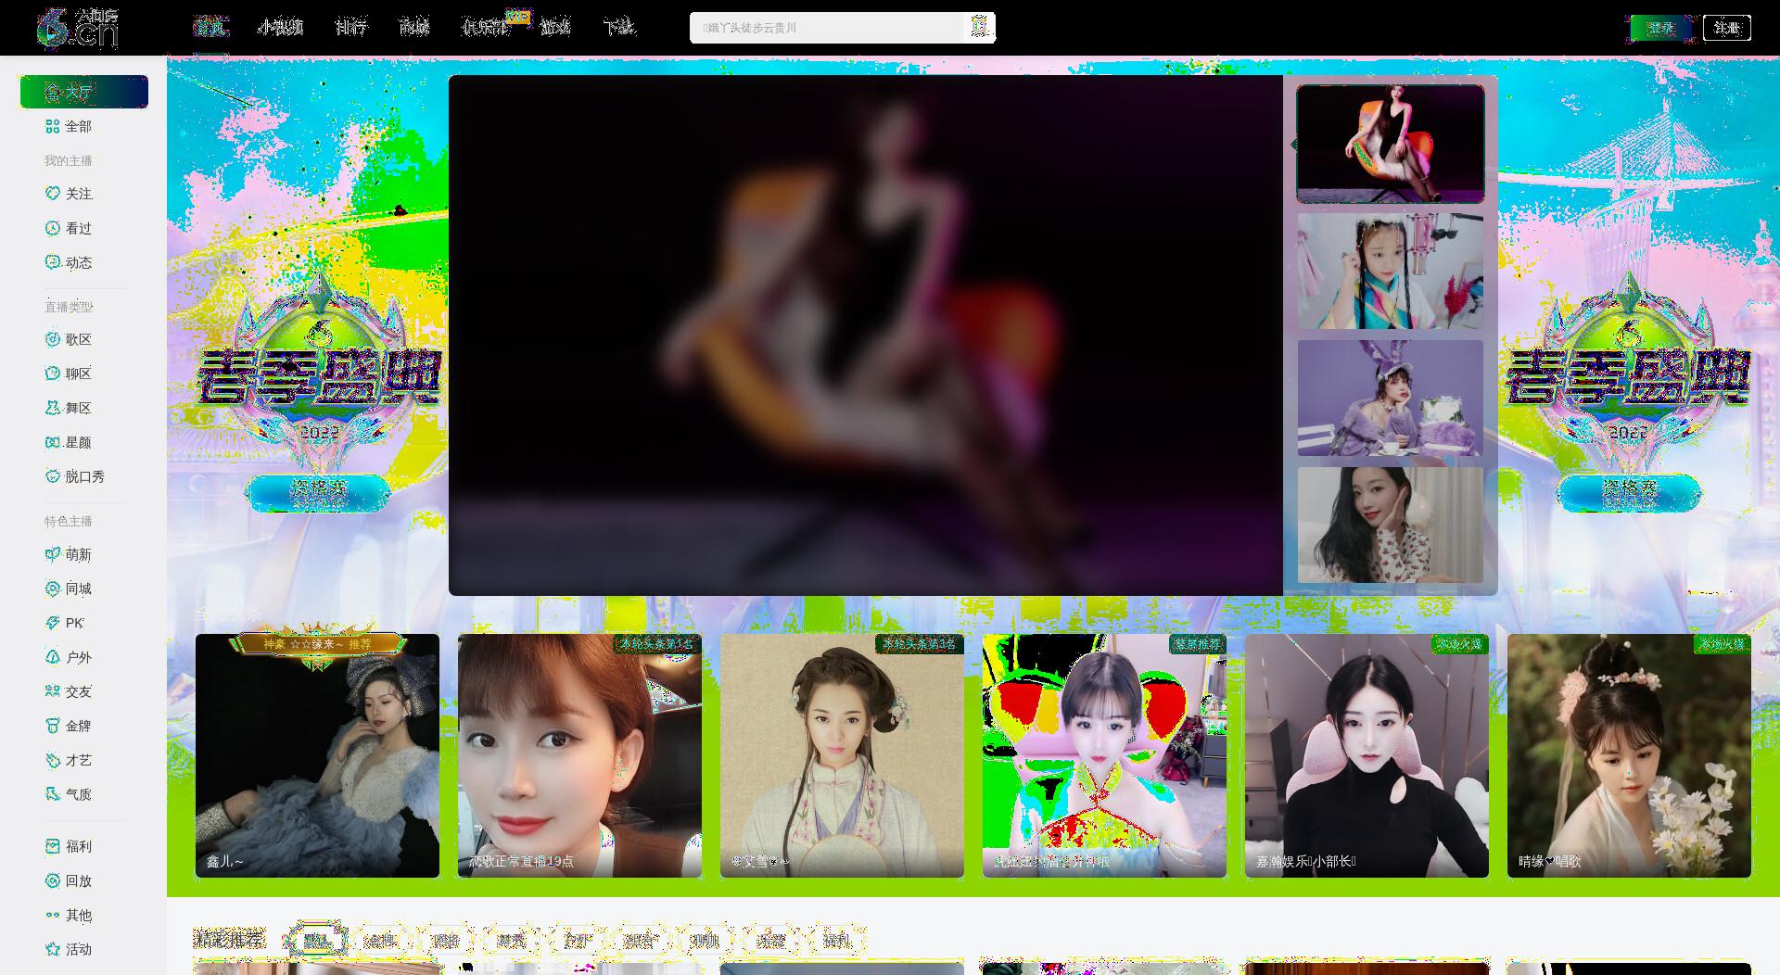Select preview thumbnail with colorful outfit girl
This screenshot has height=975, width=1780.
[x=1391, y=271]
